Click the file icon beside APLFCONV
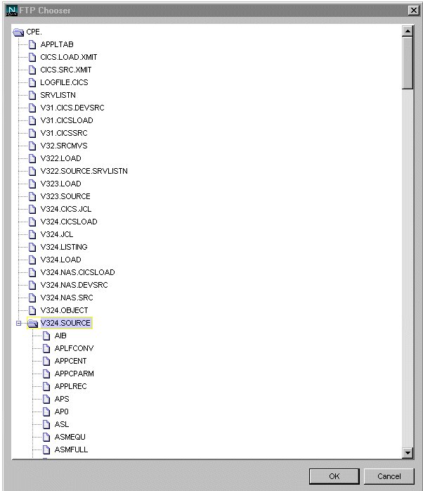Image resolution: width=423 pixels, height=491 pixels. 46,348
